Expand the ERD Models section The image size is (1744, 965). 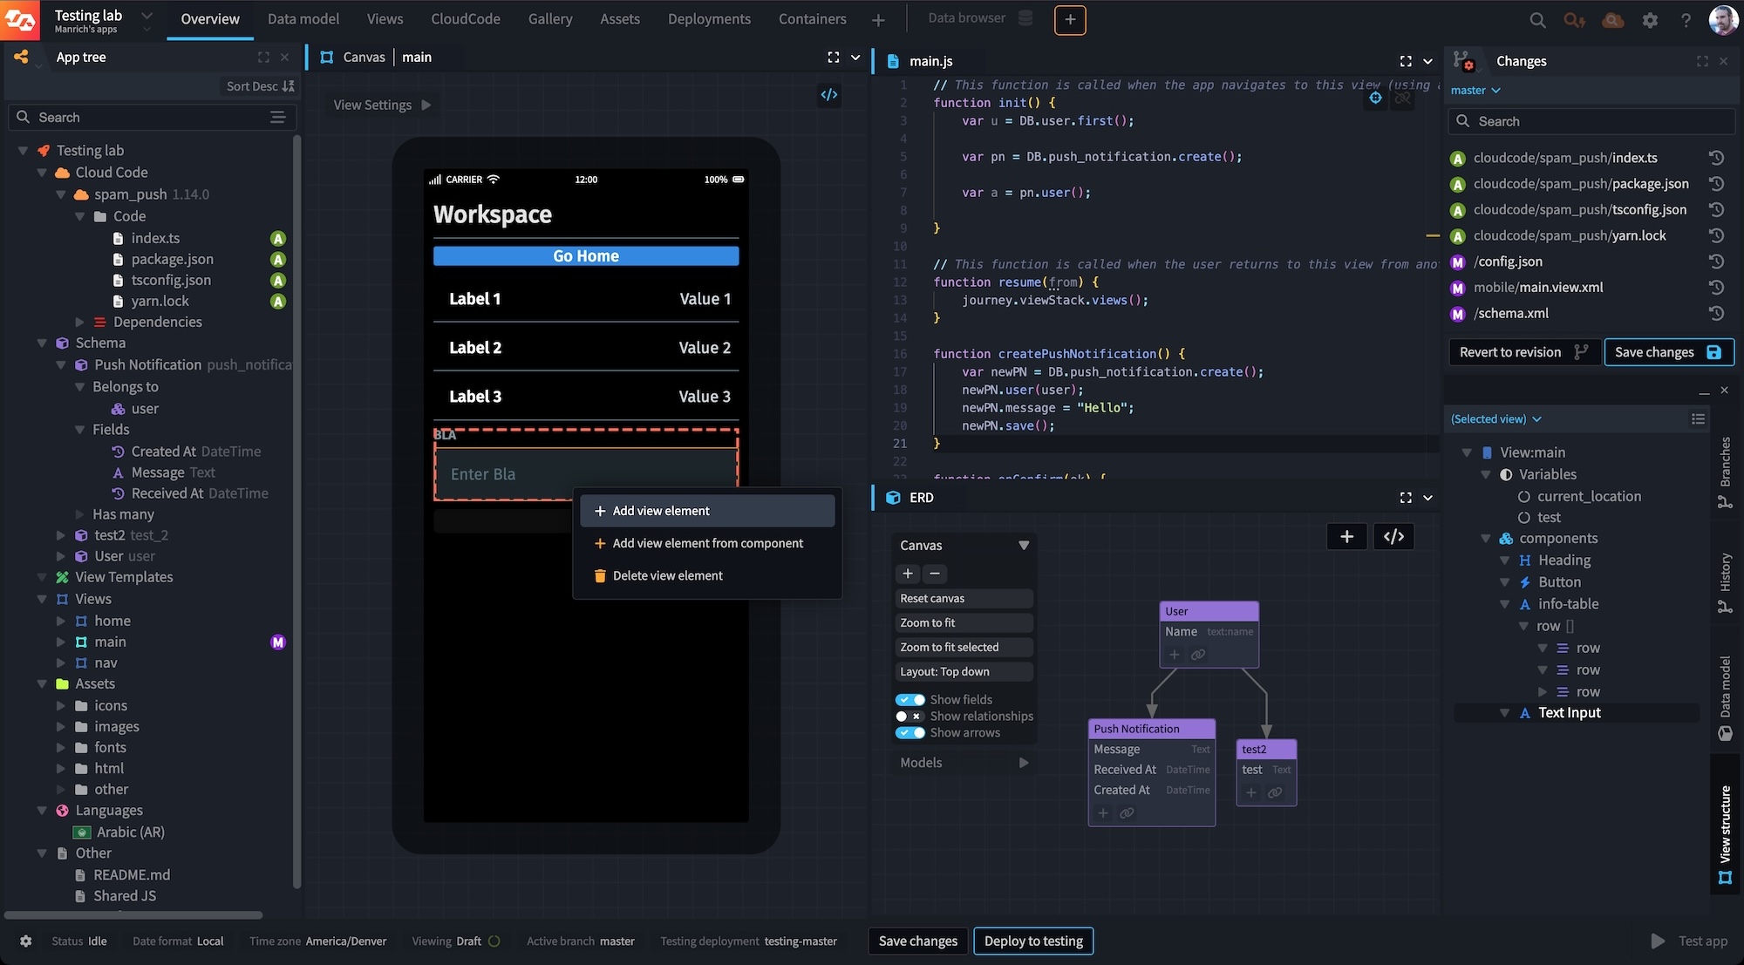pos(1024,762)
